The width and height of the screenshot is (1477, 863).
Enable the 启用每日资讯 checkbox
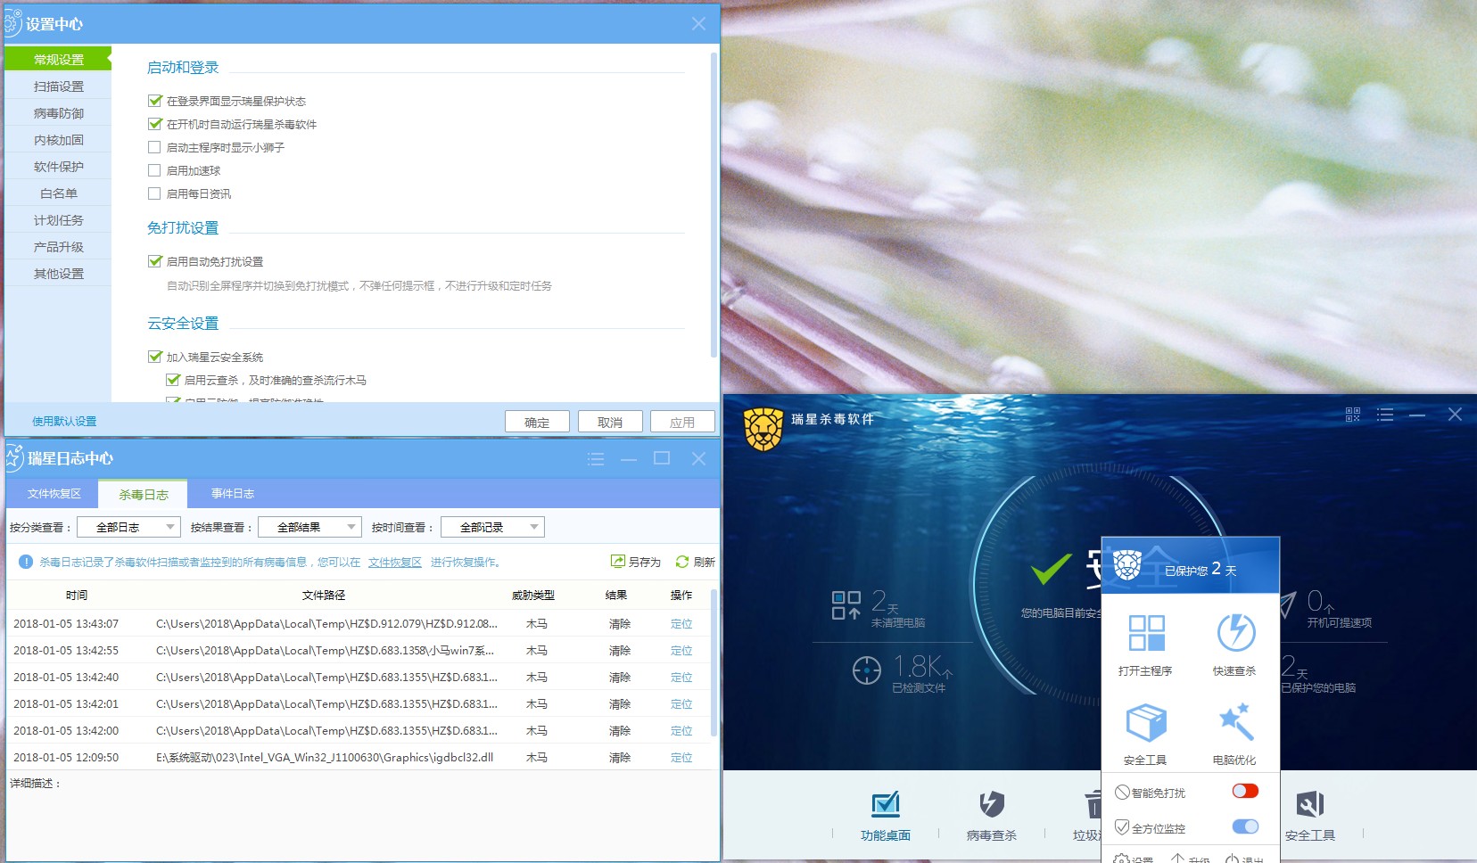point(154,193)
